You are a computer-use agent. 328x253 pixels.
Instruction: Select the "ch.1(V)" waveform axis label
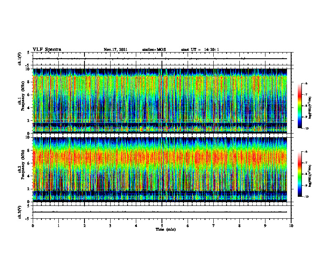click(19, 59)
